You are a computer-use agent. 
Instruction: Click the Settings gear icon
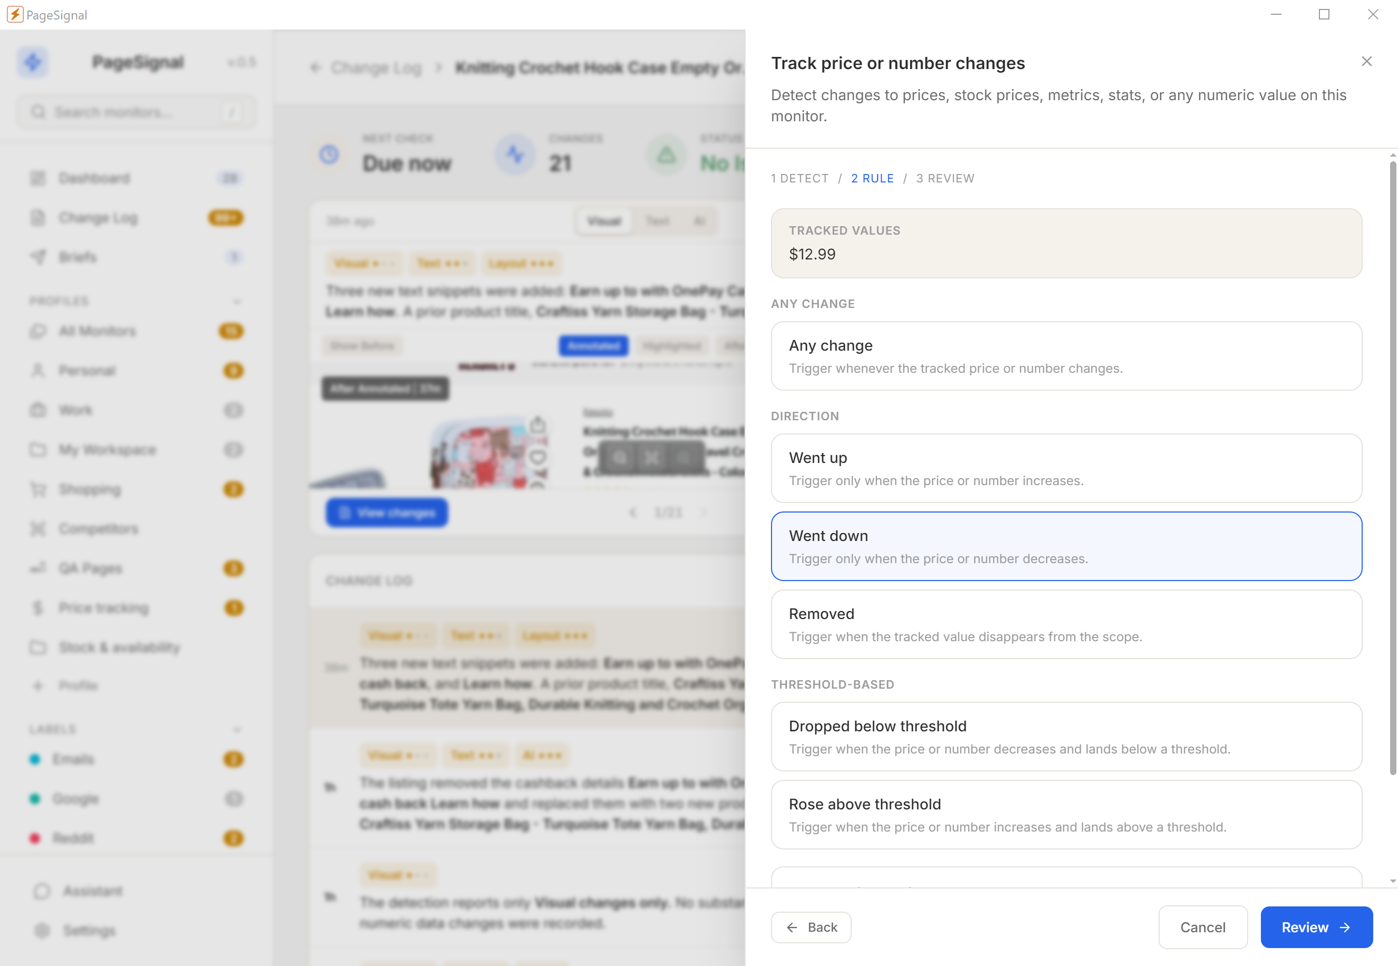42,930
